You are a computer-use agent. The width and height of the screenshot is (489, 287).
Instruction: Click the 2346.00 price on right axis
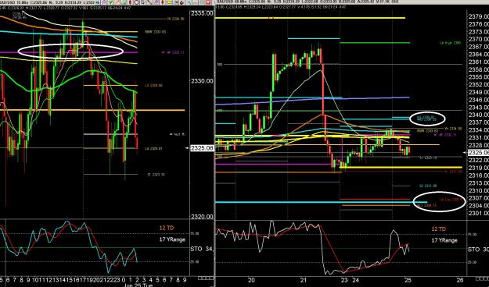point(478,100)
